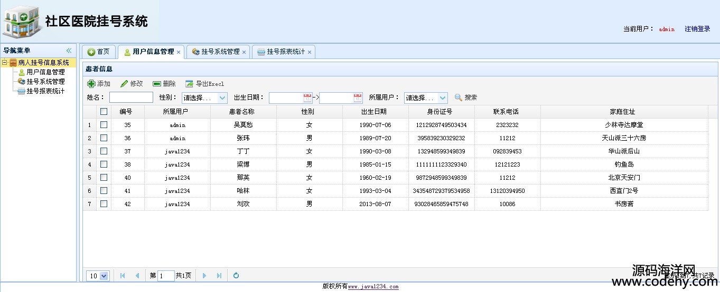
Task: Click the 导出Execl button label
Action: pyautogui.click(x=210, y=84)
